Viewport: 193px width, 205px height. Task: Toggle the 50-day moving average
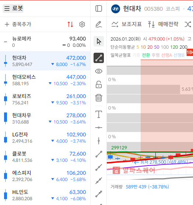[x=157, y=47]
